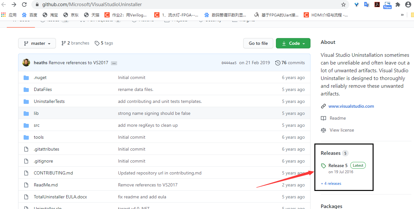Viewport: 414px width, 209px height.
Task: Click the folder icon beside .nuget
Action: pos(26,78)
